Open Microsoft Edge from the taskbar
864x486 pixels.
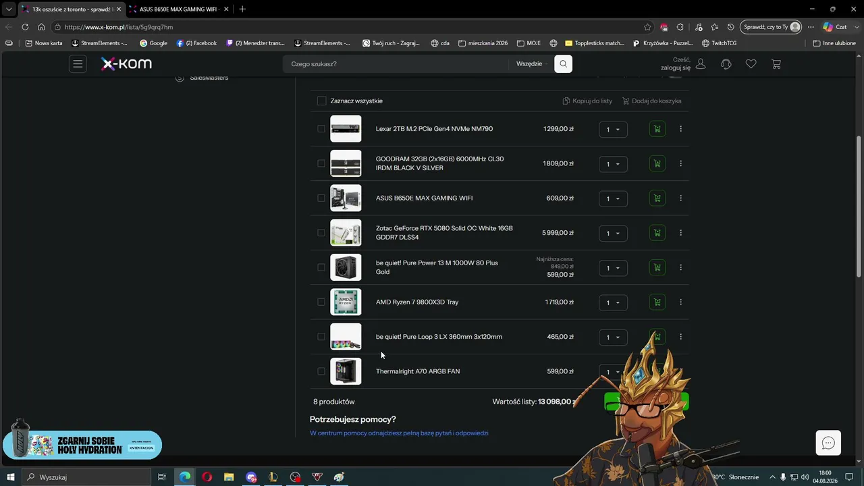click(x=185, y=477)
